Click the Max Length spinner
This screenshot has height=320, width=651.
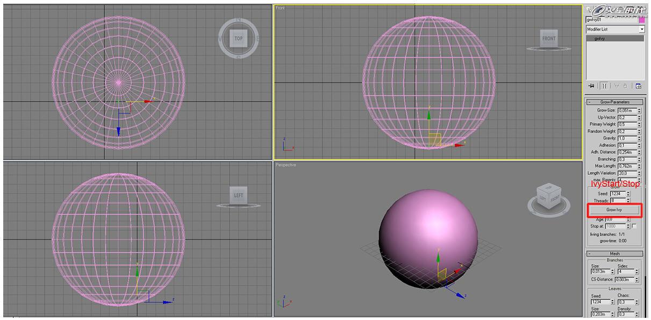point(639,166)
